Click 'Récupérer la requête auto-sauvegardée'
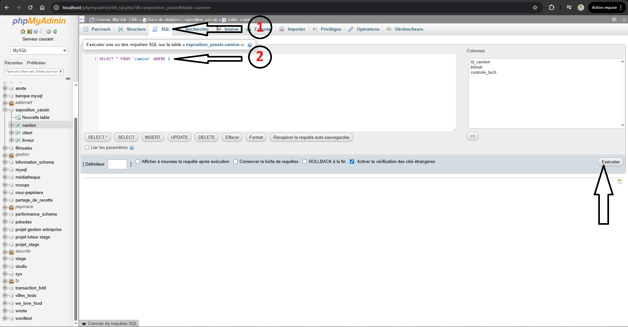Image resolution: width=628 pixels, height=327 pixels. [311, 137]
